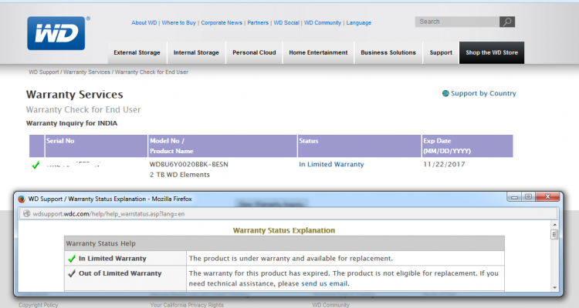
Task: Close the Warranty Status Explanation popup
Action: 548,197
